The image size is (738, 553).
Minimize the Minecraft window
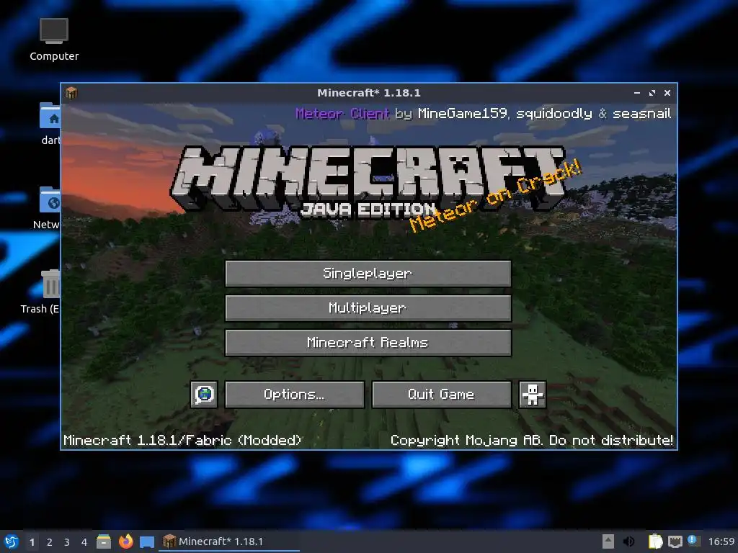[x=637, y=93]
